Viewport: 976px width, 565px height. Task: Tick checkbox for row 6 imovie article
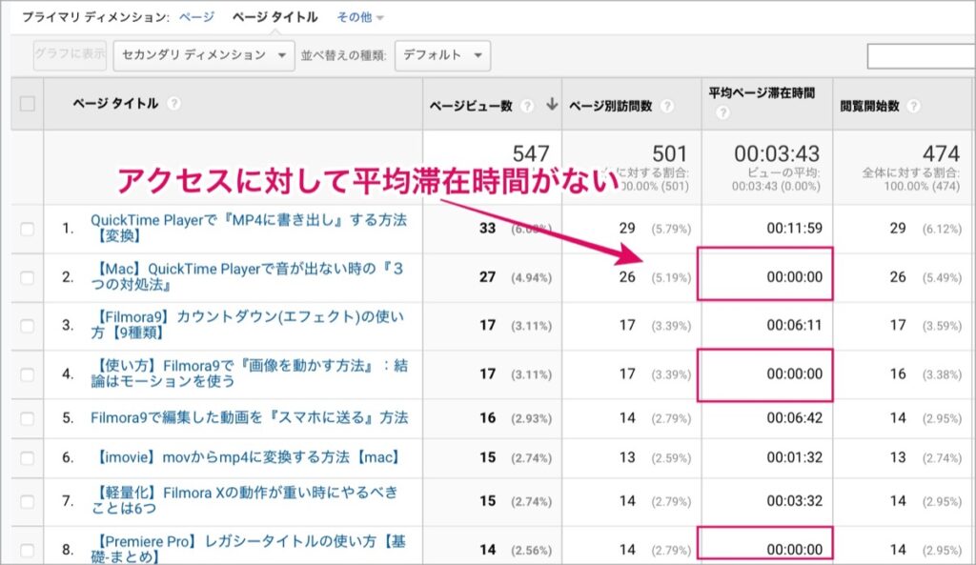(28, 458)
